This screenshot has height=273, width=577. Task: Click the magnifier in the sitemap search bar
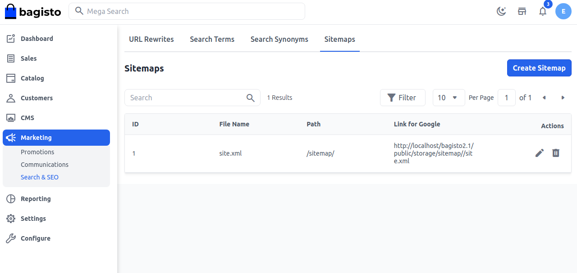251,98
